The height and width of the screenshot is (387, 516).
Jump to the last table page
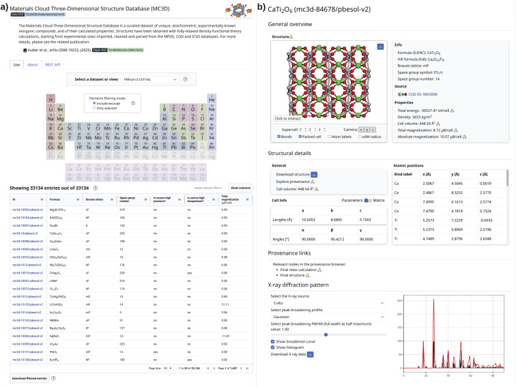click(247, 369)
